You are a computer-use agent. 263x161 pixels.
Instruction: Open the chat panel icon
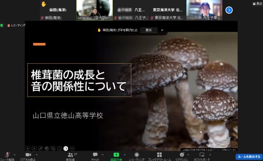pyautogui.click(x=95, y=154)
